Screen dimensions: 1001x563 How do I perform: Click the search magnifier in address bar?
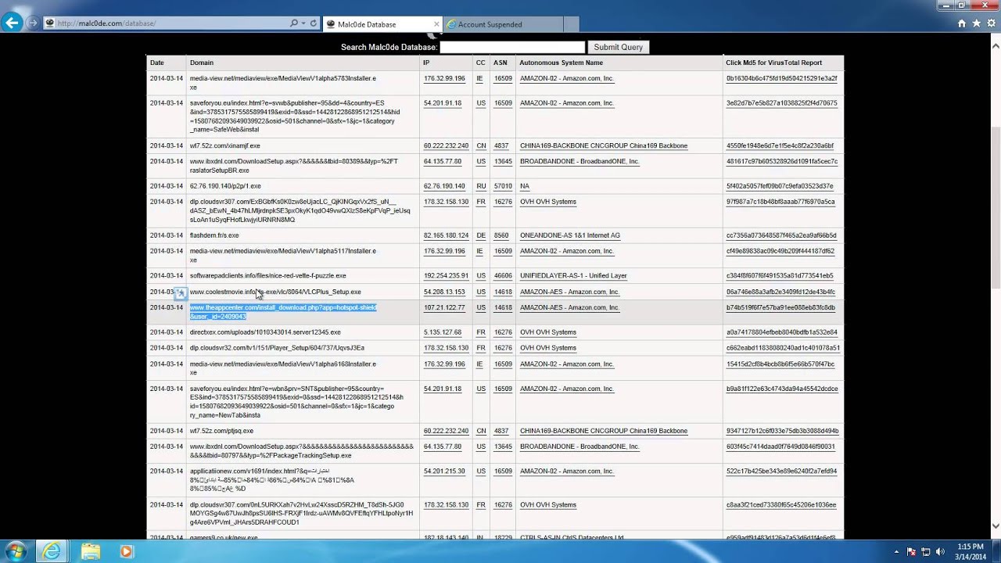point(294,23)
